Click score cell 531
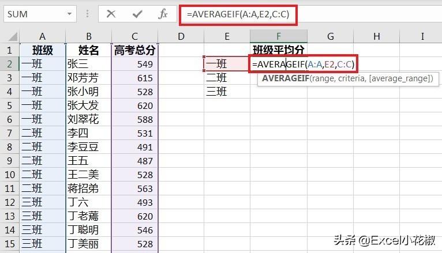The width and height of the screenshot is (442, 253). [x=135, y=133]
